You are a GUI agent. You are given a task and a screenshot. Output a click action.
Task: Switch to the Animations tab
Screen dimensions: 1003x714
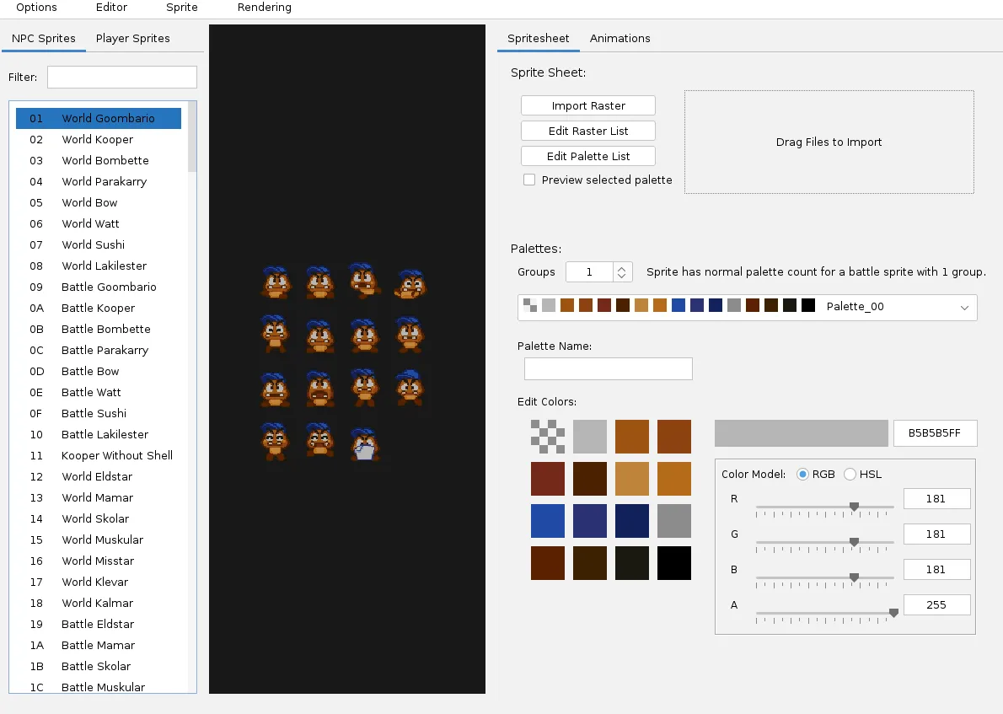coord(619,38)
